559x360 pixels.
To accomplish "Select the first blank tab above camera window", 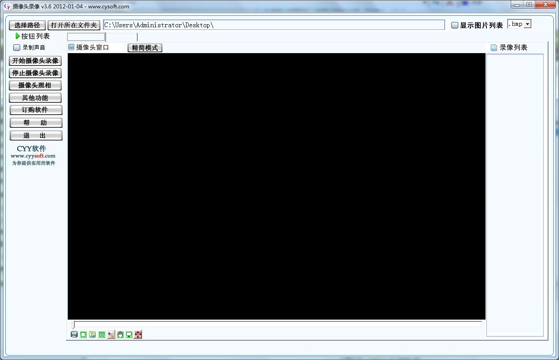I will (86, 37).
